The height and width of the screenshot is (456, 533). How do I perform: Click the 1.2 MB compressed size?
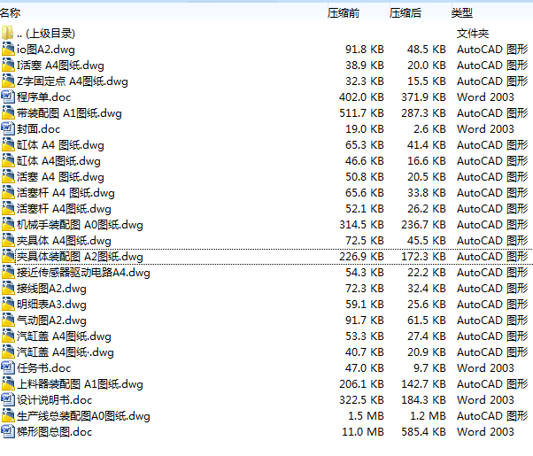(428, 416)
